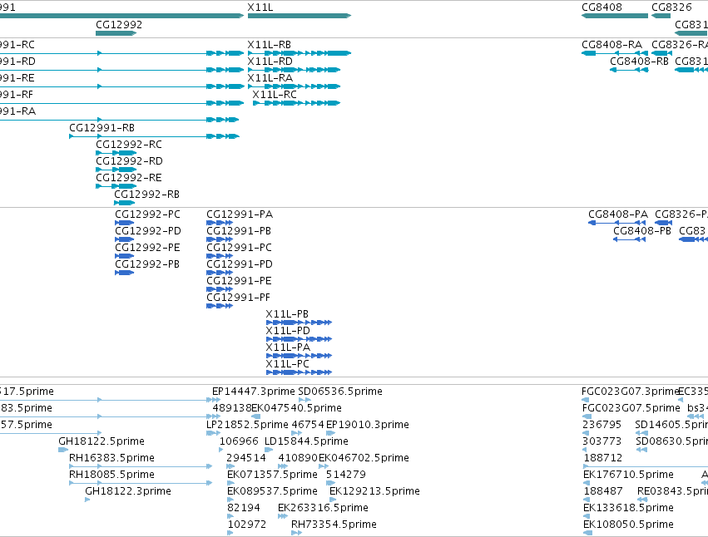The width and height of the screenshot is (708, 537).
Task: Select the X11L-RC transcript label
Action: click(x=275, y=95)
